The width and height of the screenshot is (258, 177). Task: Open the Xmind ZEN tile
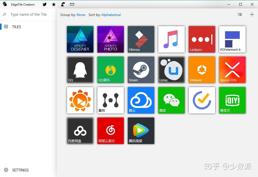[232, 70]
